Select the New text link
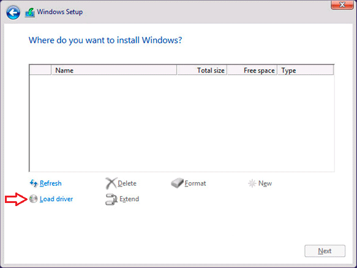The width and height of the screenshot is (357, 268). [x=265, y=183]
